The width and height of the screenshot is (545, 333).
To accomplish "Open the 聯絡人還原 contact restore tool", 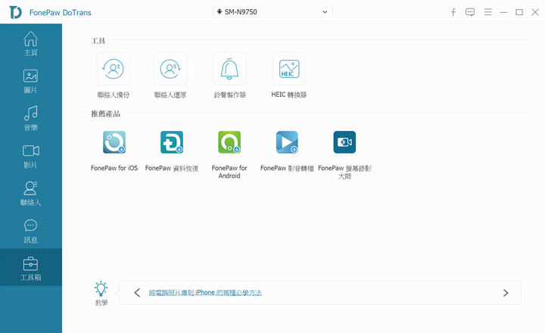I will pos(170,69).
